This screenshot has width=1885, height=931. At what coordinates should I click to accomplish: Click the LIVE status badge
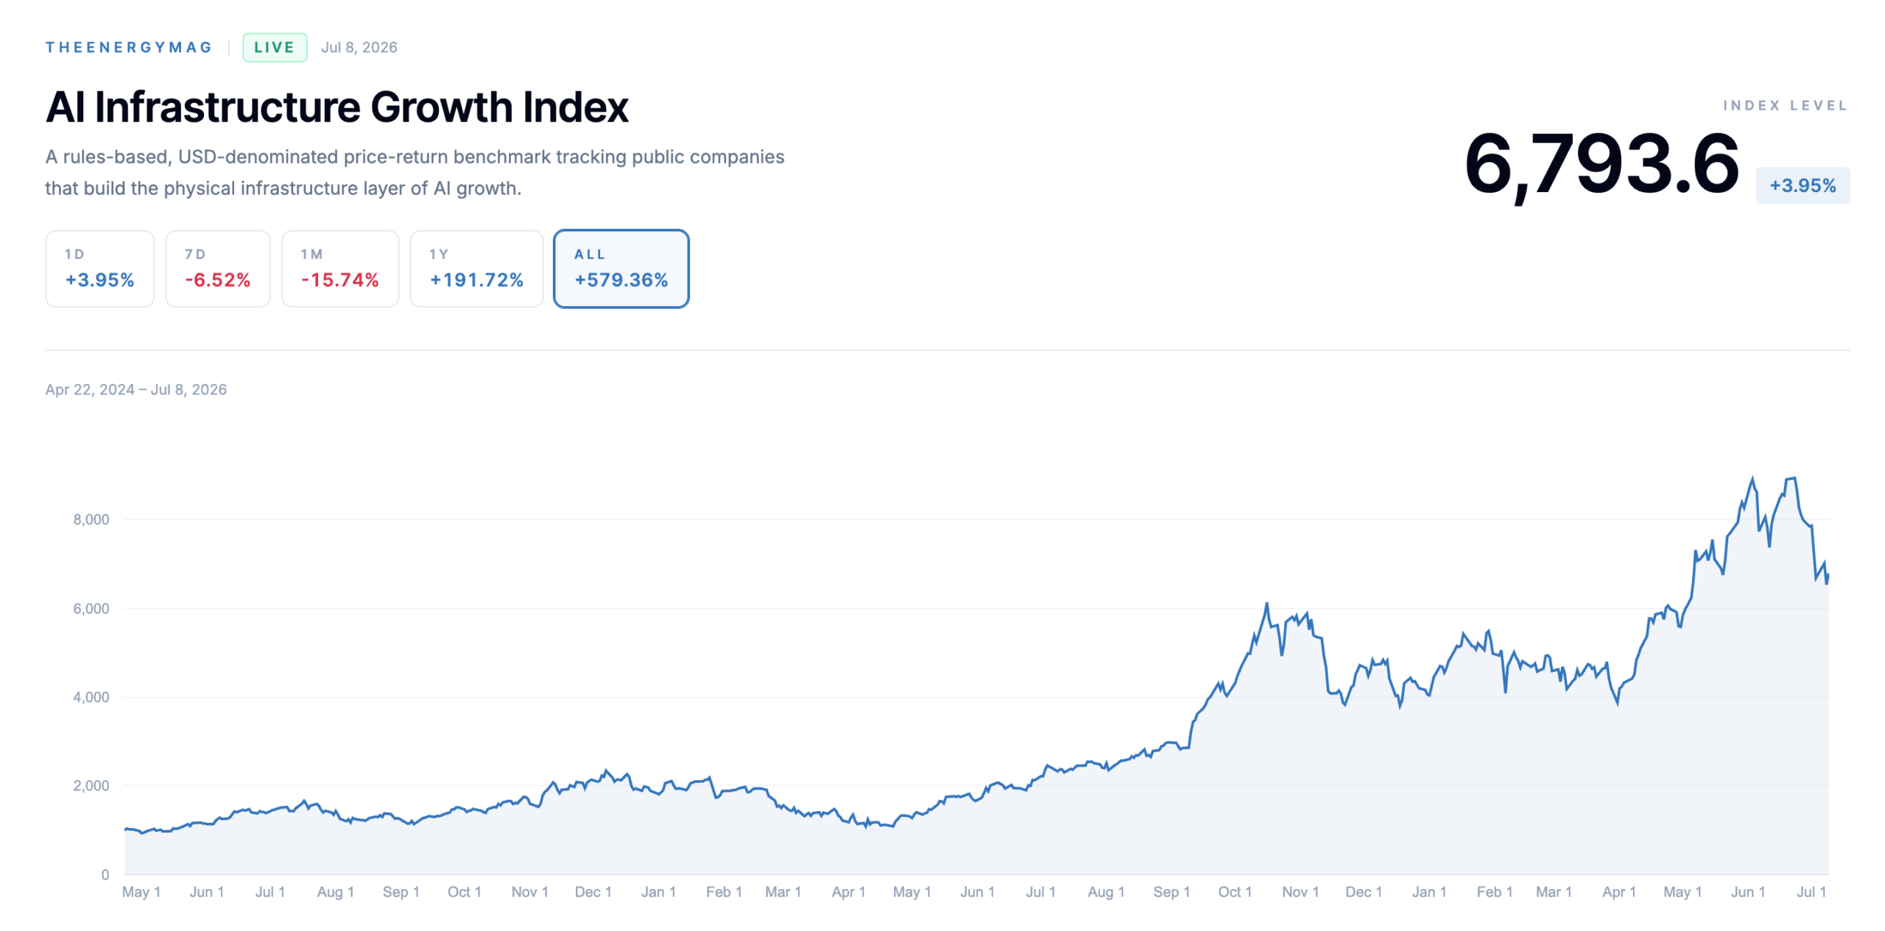pyautogui.click(x=274, y=47)
